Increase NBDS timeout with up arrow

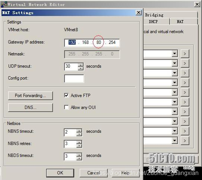[79, 155]
